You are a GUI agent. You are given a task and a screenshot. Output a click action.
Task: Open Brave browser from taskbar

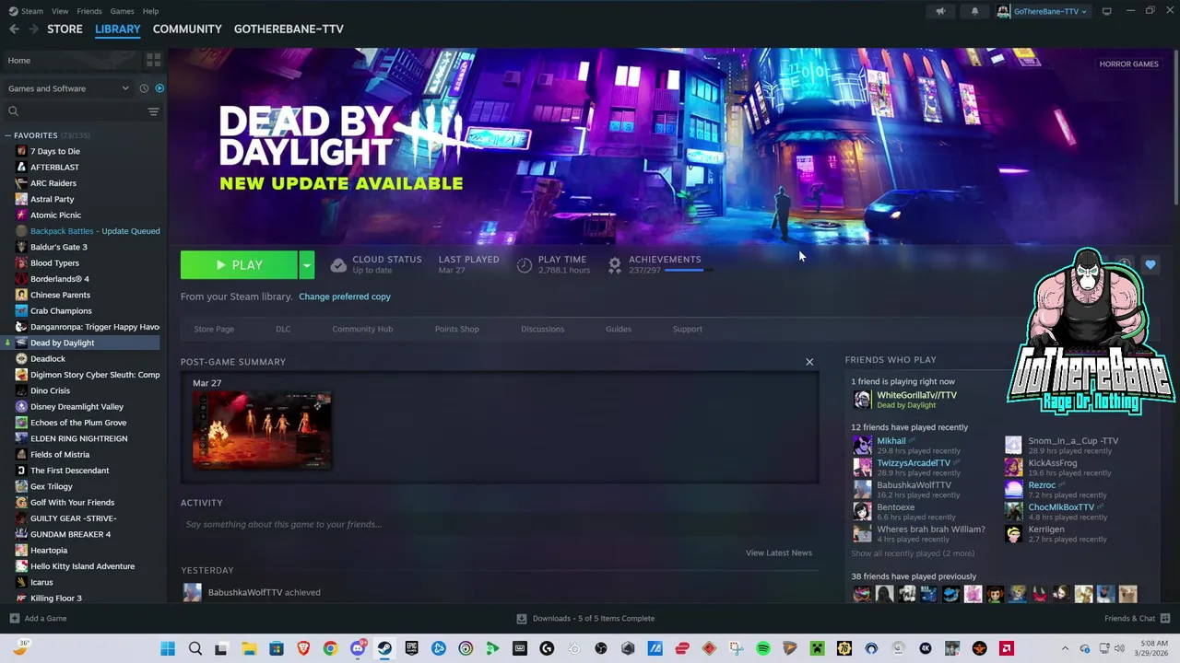[x=303, y=648]
